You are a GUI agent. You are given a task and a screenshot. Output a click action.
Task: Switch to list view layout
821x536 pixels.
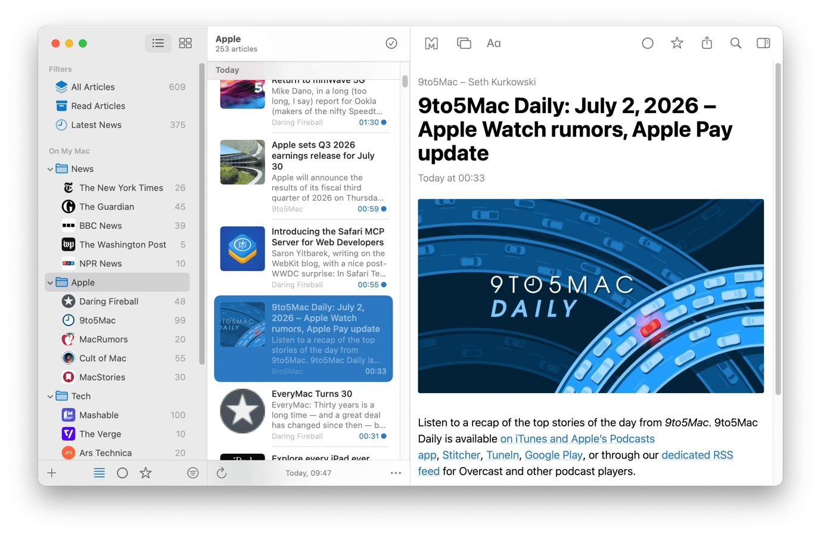tap(158, 43)
